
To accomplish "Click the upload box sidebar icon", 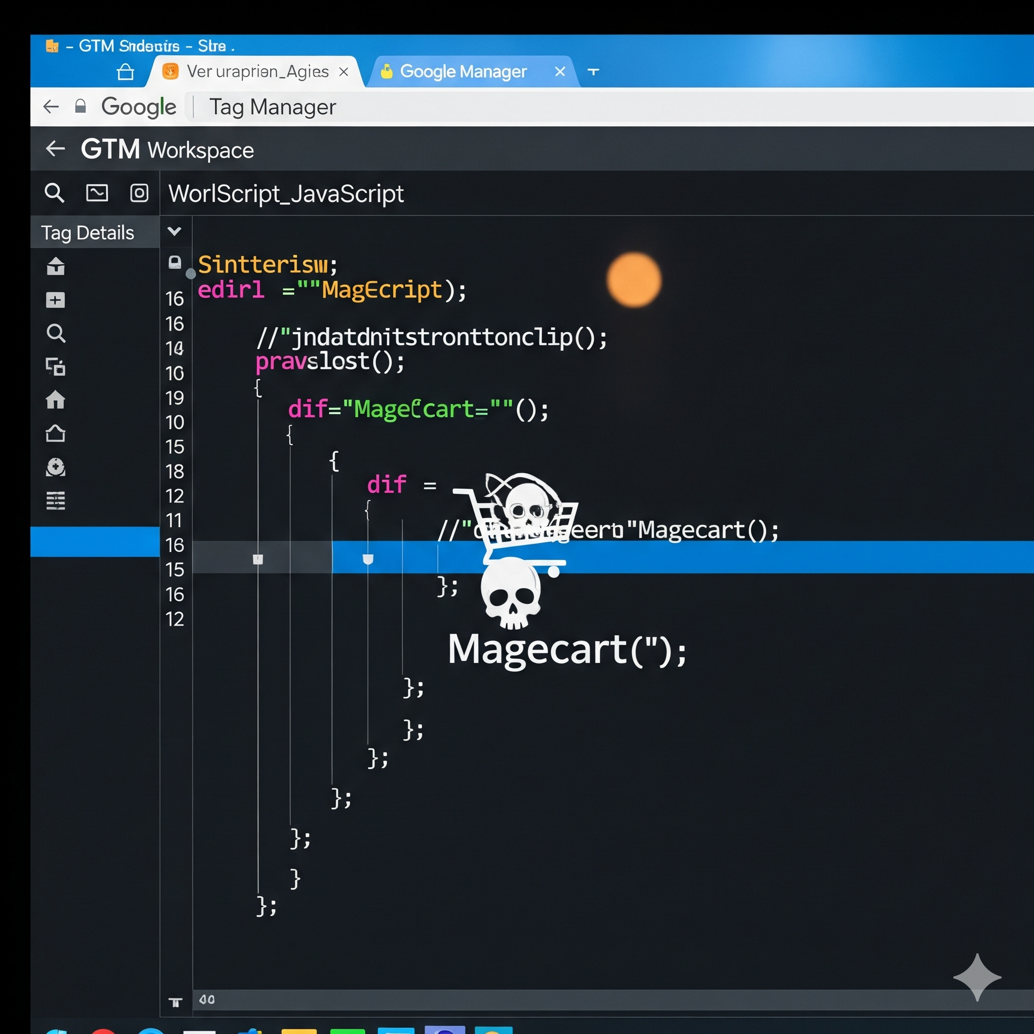I will point(56,266).
